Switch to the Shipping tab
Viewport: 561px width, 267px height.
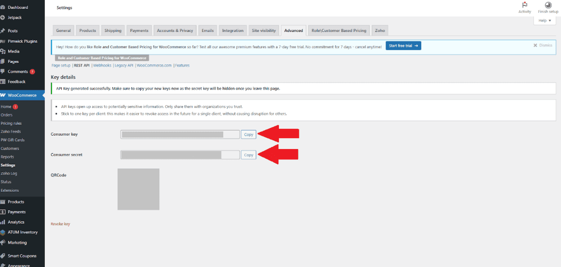pos(113,31)
